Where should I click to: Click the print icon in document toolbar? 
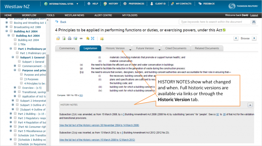pos(70,39)
